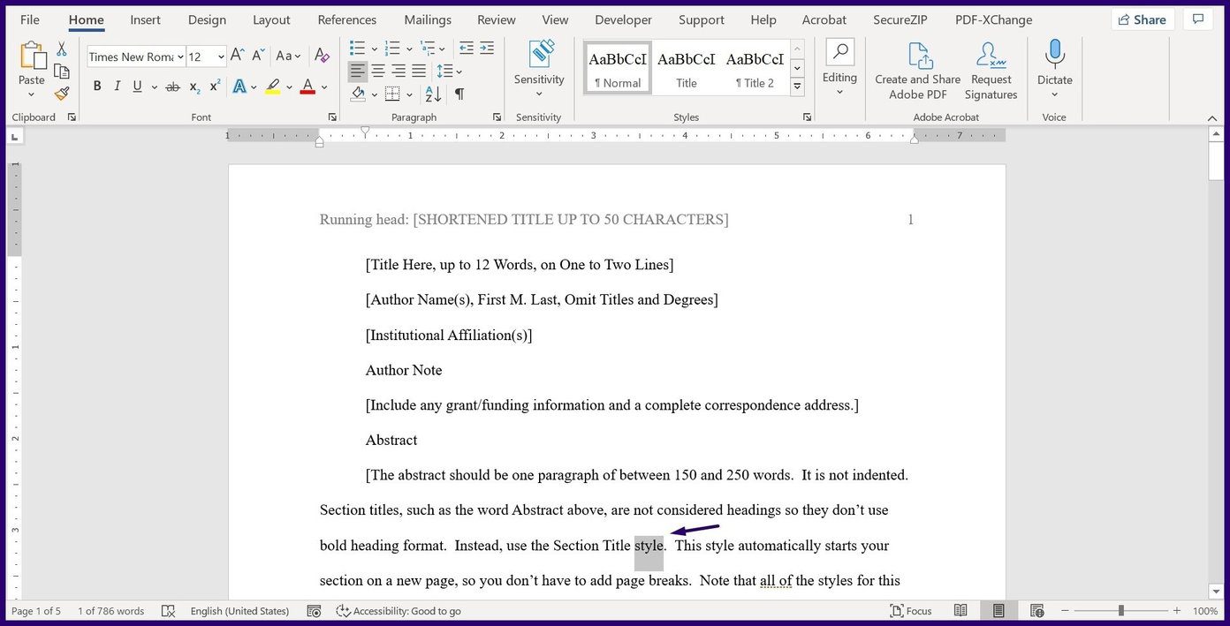The width and height of the screenshot is (1230, 626).
Task: Switch to the References tab
Action: 347,19
